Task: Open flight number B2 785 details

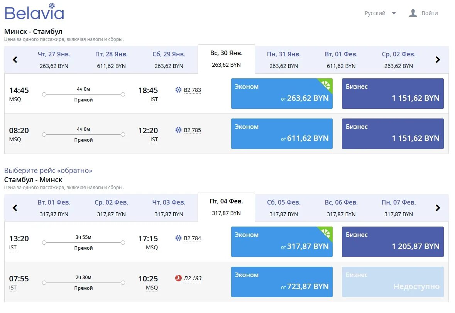Action: pos(192,130)
